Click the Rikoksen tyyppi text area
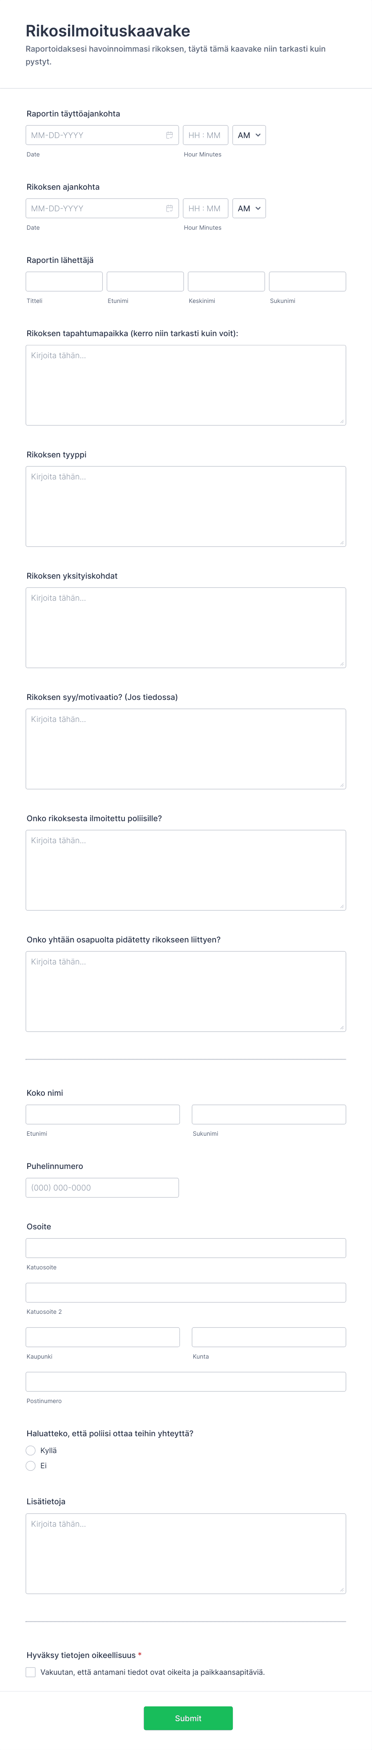This screenshot has width=372, height=1750. click(186, 506)
